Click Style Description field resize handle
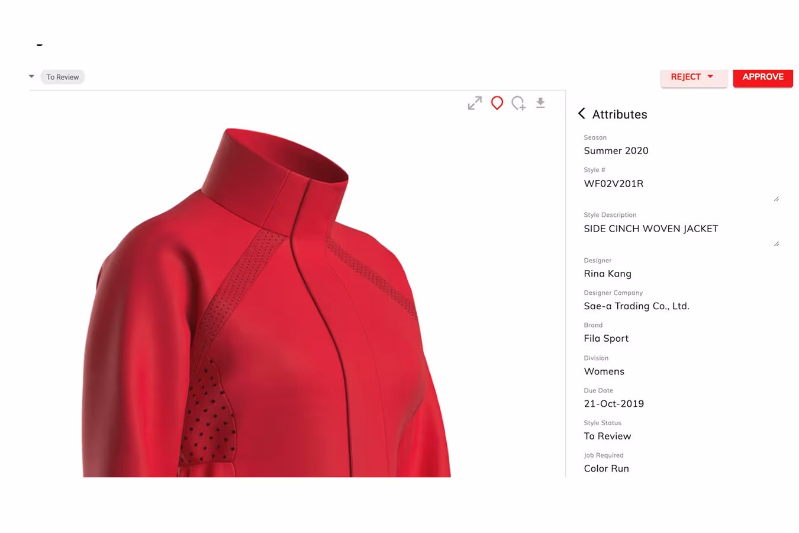799x533 pixels. [x=777, y=244]
